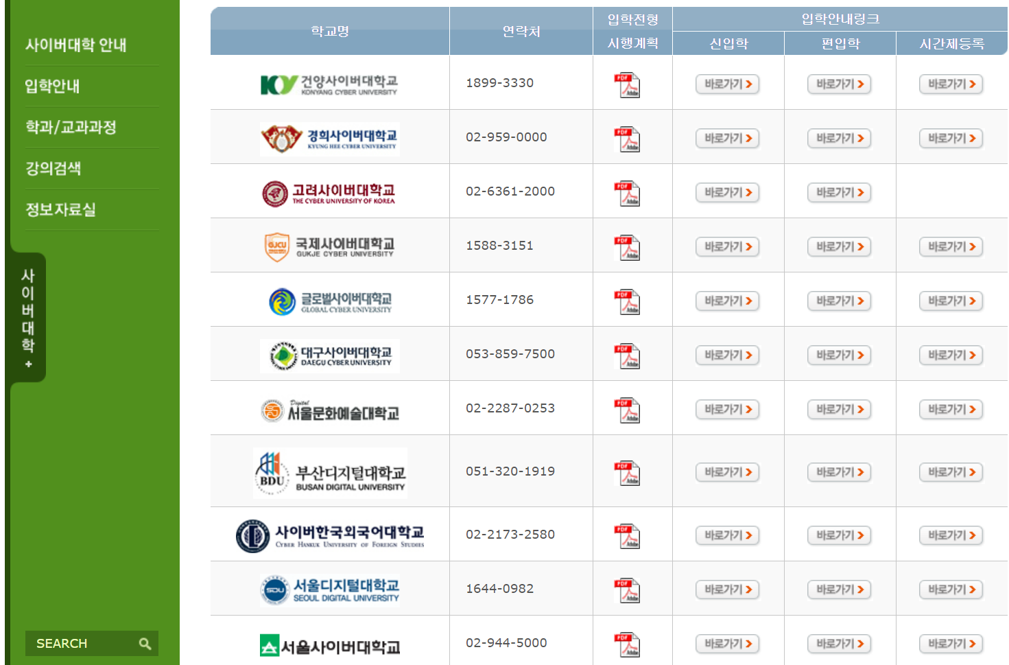Go to 신입학 link for 국제사이버대학교
The image size is (1009, 665).
point(728,246)
